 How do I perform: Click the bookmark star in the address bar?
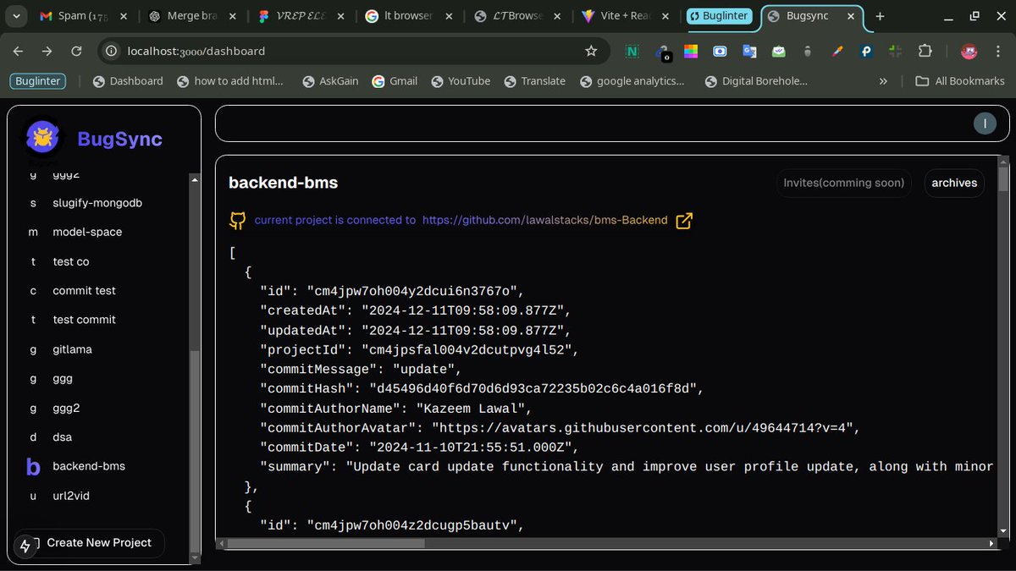(591, 51)
